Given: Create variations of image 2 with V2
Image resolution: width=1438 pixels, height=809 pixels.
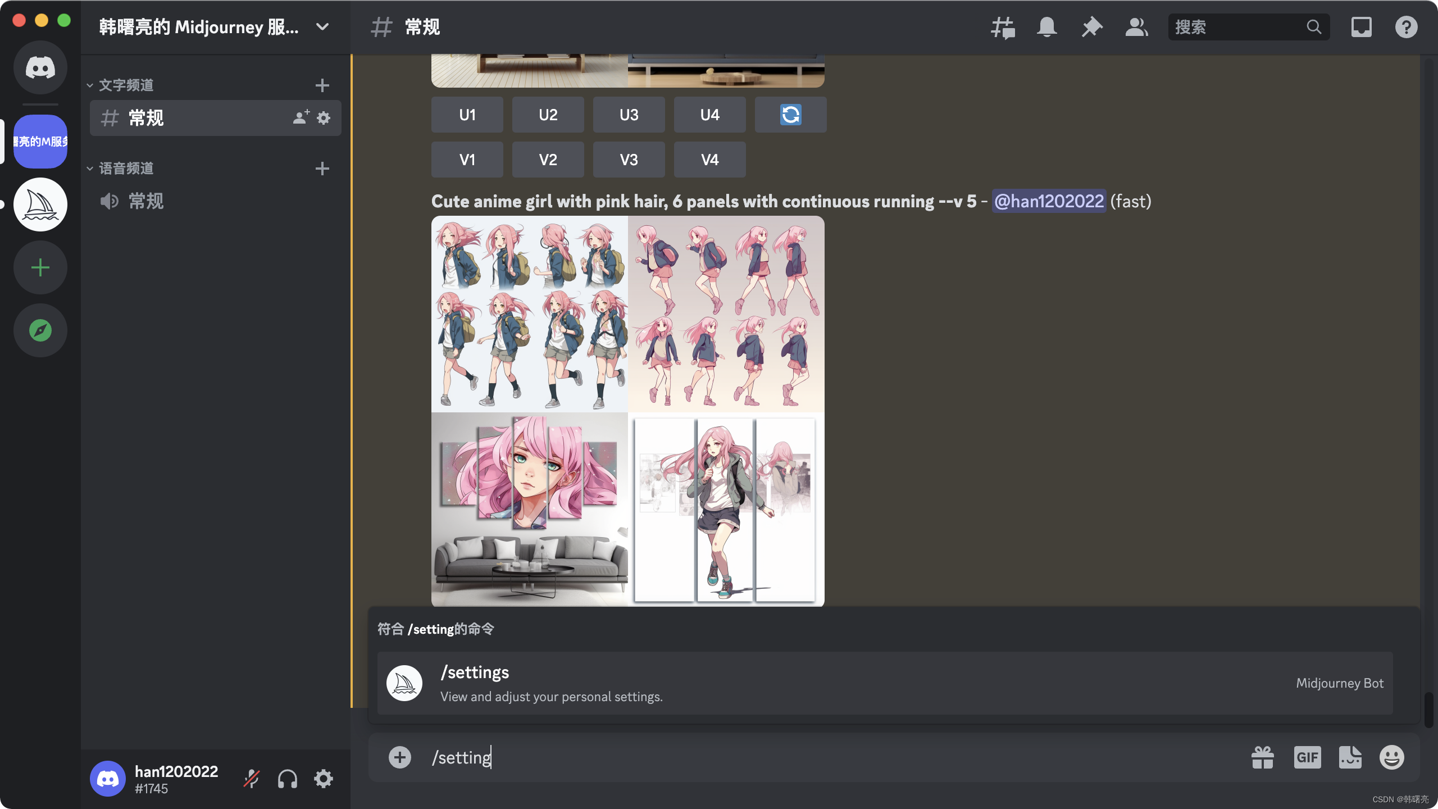Looking at the screenshot, I should (x=548, y=160).
